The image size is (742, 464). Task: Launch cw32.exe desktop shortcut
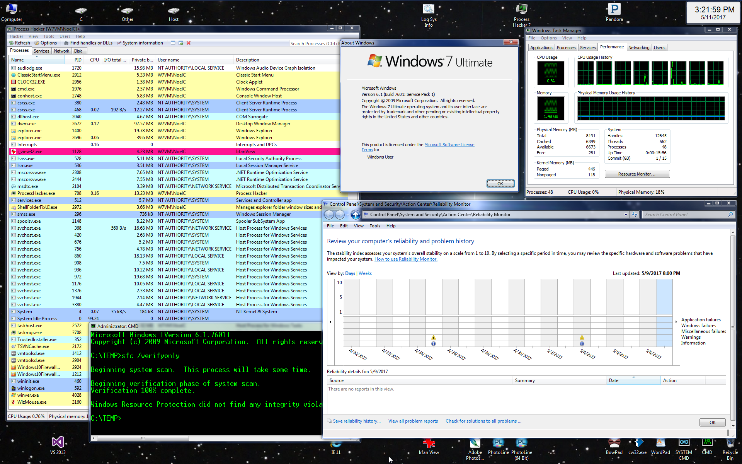[x=637, y=446]
